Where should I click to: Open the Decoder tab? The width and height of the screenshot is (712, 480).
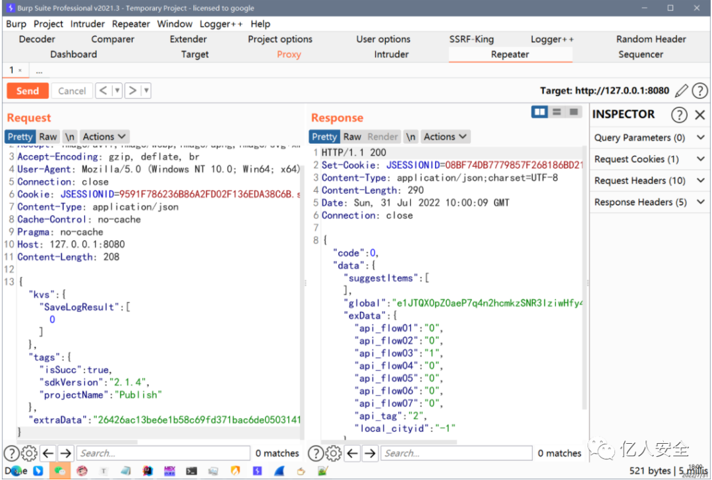tap(37, 40)
